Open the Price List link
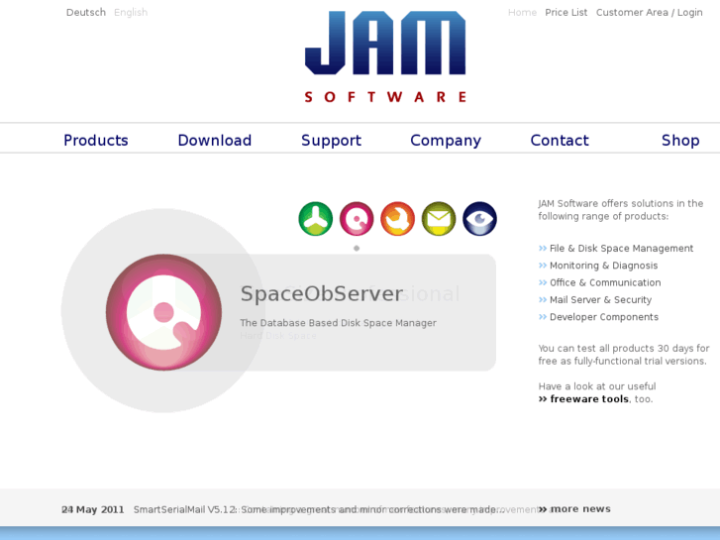Image resolution: width=720 pixels, height=540 pixels. coord(566,13)
